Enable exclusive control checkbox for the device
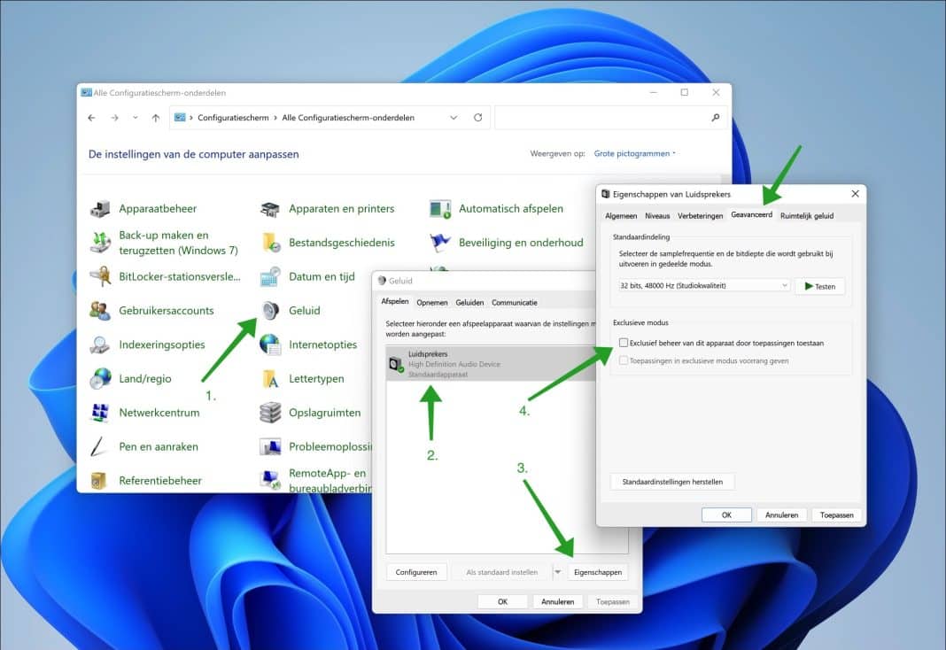946x650 pixels. [623, 342]
